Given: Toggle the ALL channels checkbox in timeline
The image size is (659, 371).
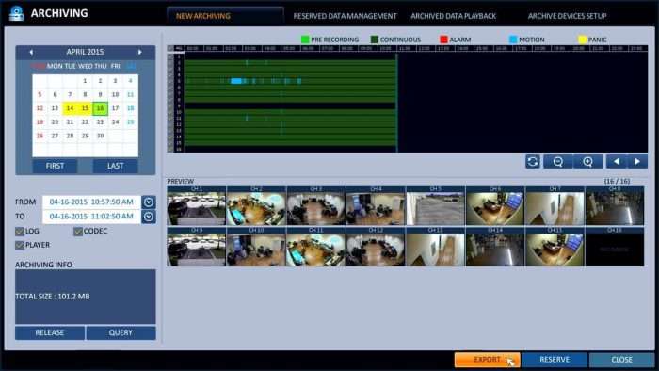Looking at the screenshot, I should [170, 48].
